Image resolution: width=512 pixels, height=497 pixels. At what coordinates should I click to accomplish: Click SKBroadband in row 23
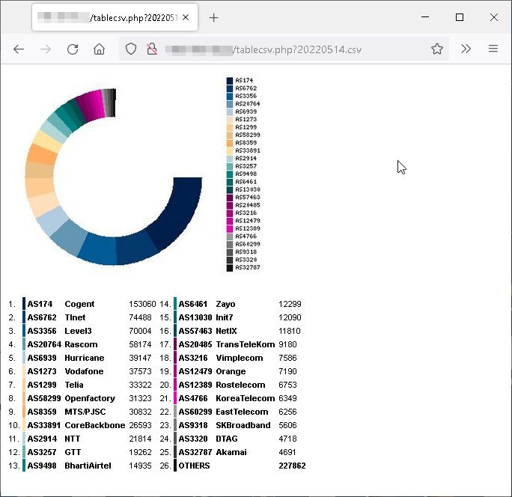(243, 425)
